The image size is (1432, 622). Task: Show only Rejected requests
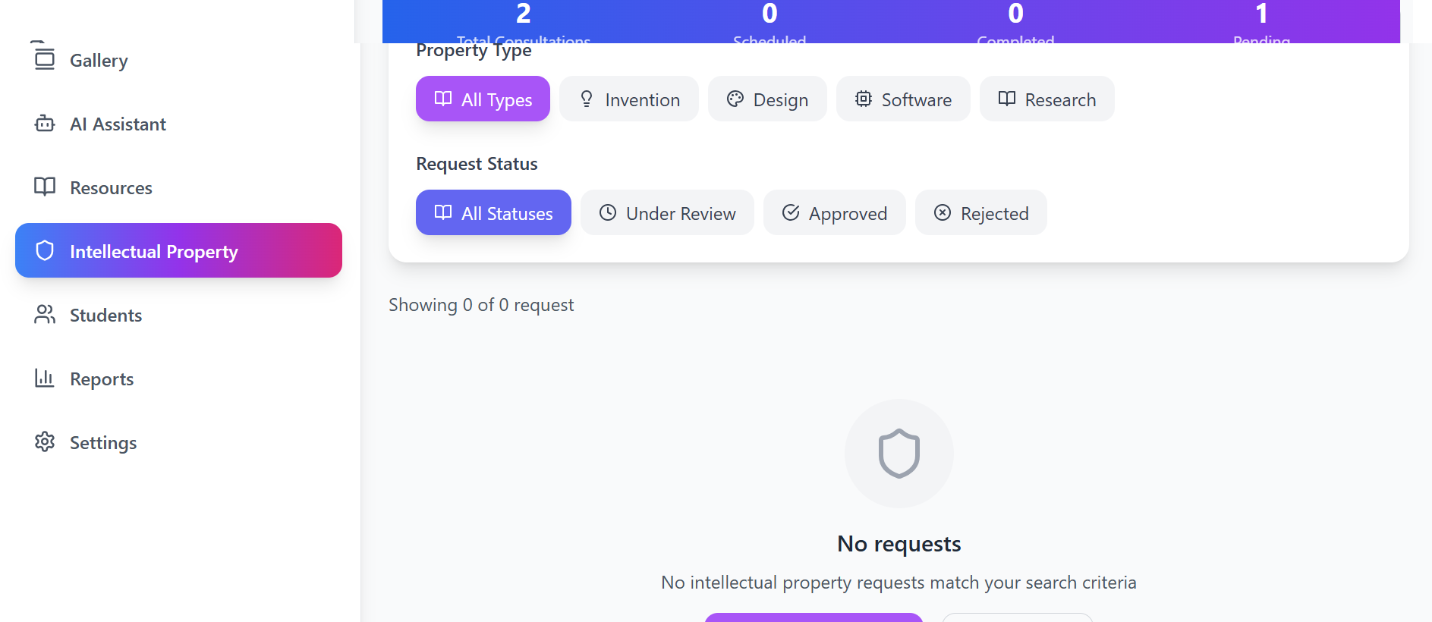click(981, 212)
